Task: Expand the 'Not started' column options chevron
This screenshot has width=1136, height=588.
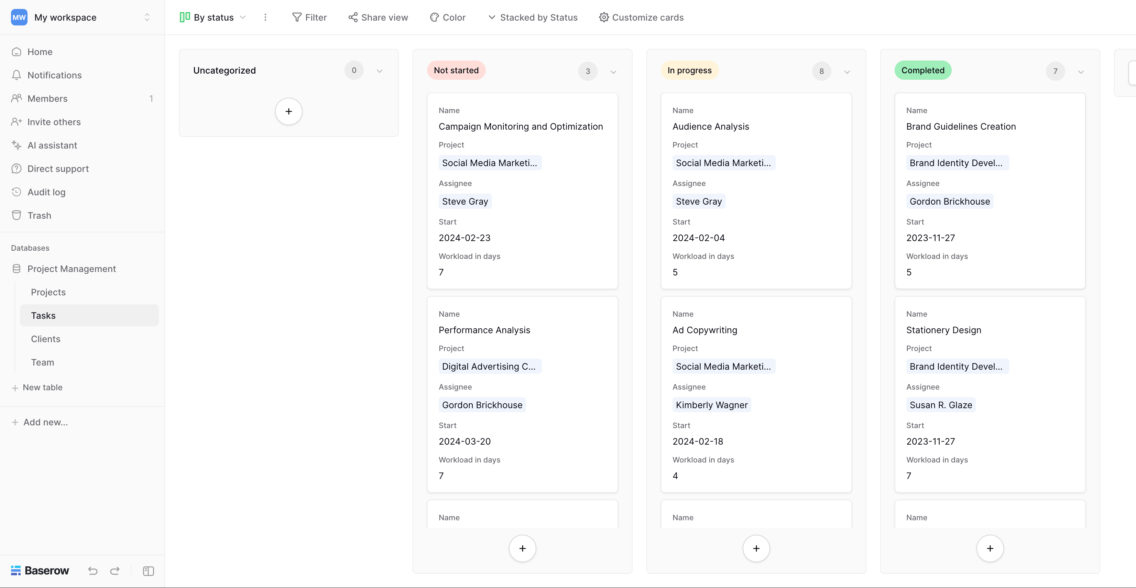Action: click(613, 71)
